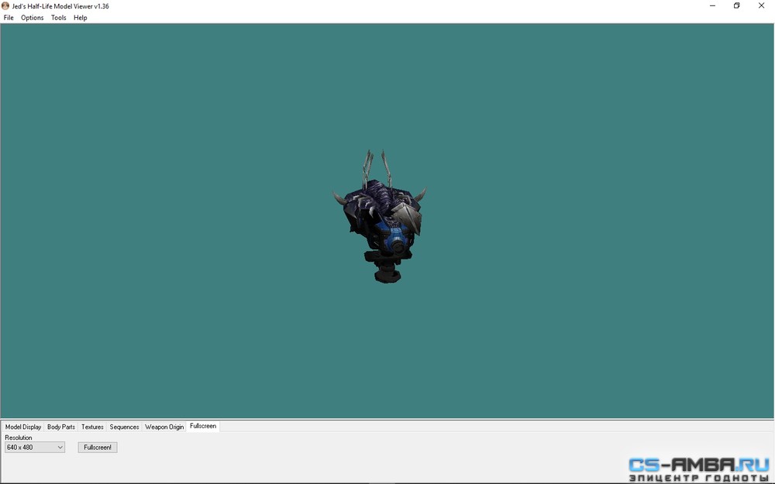
Task: Open the Options menu
Action: [32, 18]
